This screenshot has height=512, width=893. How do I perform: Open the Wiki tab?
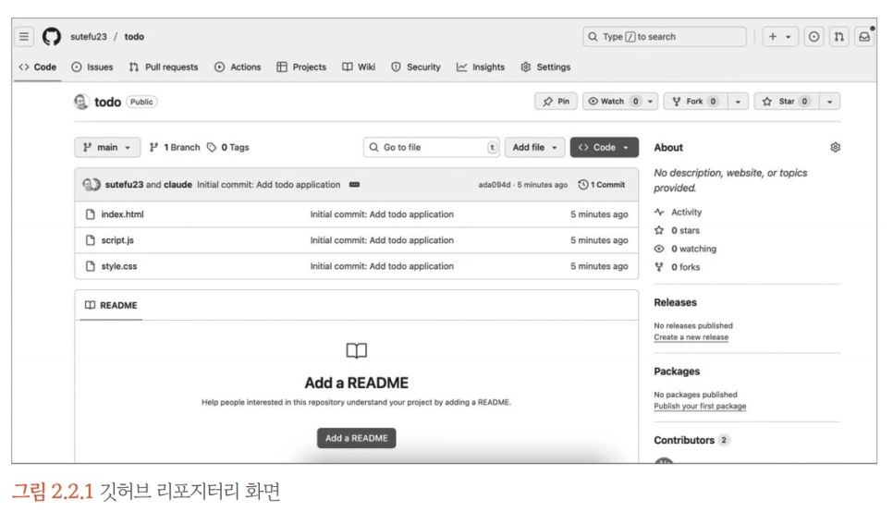tap(359, 67)
